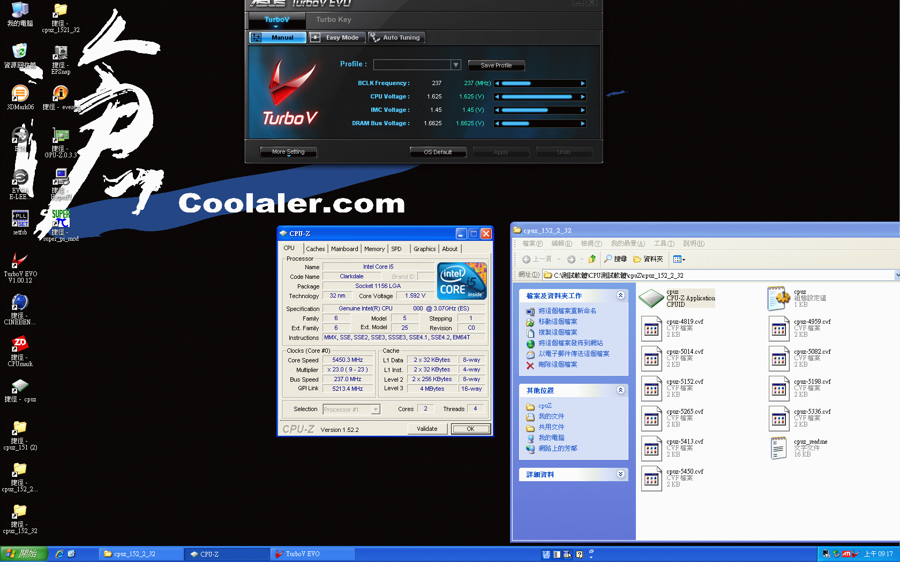The width and height of the screenshot is (900, 562).
Task: Open the cpuz_152_32 folder shortcut
Action: tap(20, 518)
